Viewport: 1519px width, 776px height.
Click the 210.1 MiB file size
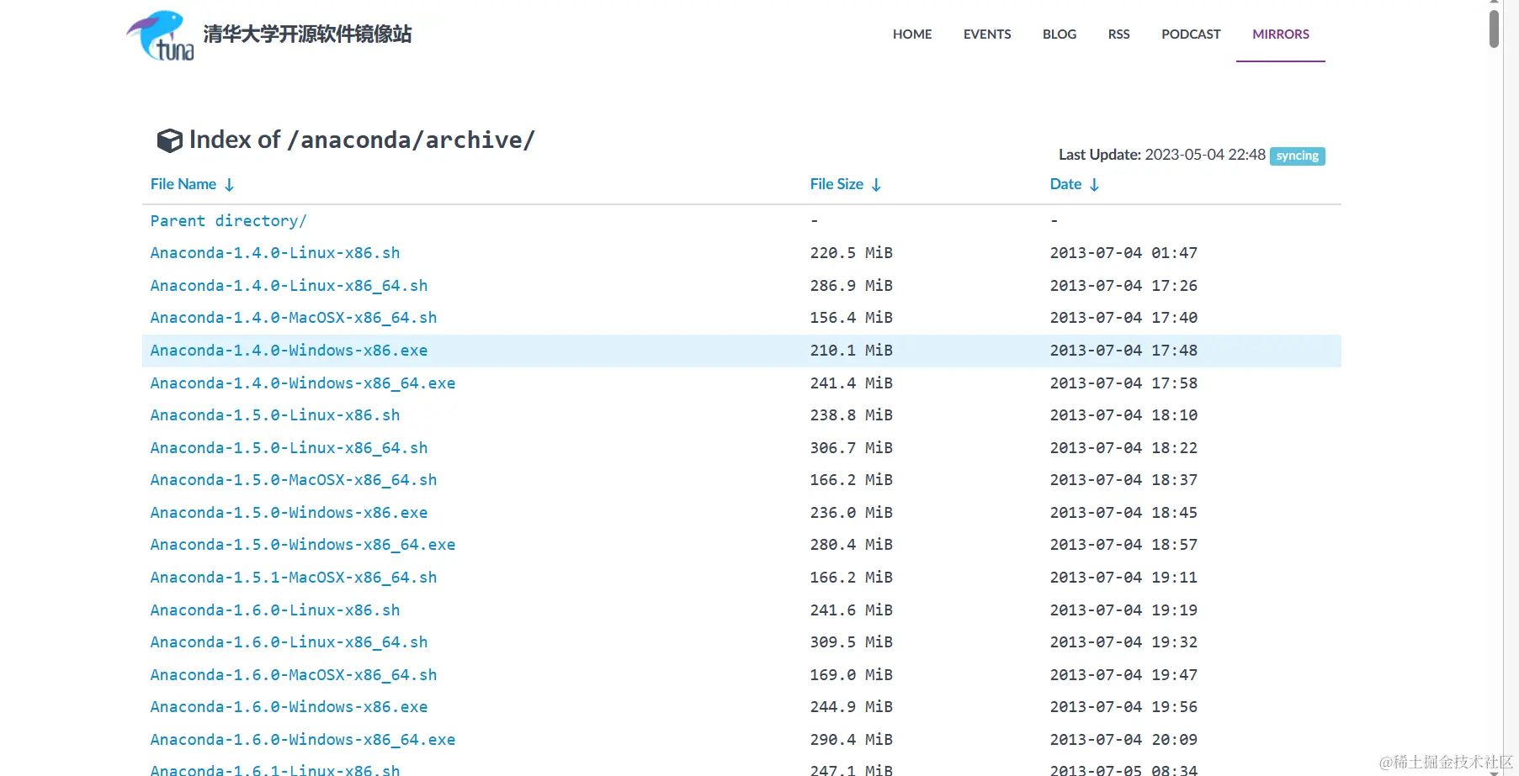point(852,351)
